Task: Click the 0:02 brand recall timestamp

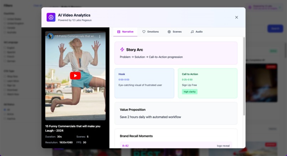Action: pyautogui.click(x=125, y=146)
